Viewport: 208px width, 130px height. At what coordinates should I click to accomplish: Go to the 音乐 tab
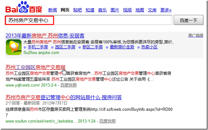tap(102, 10)
